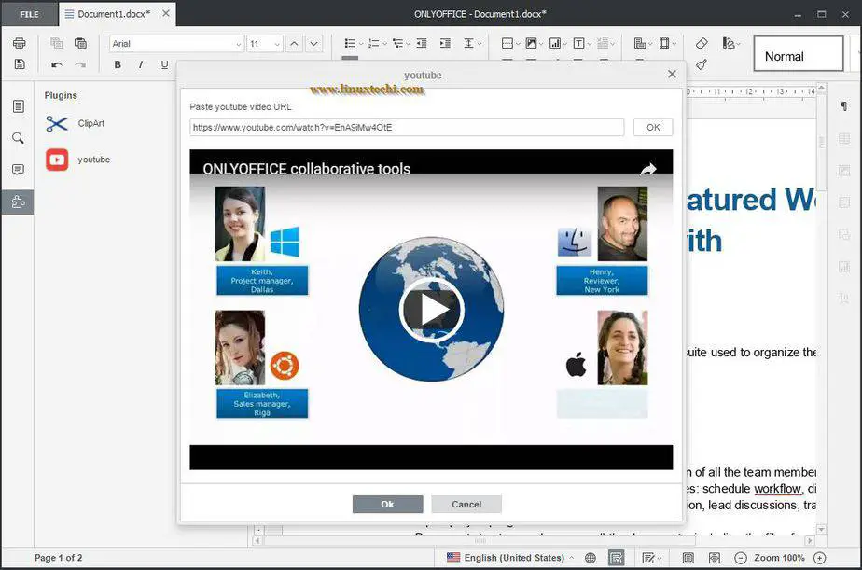Click the video title ONLYOFFICE collaborative tools

(307, 169)
